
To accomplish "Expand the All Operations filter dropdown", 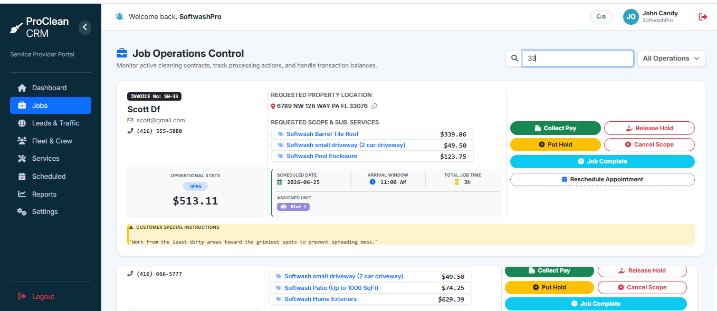I will pyautogui.click(x=671, y=59).
